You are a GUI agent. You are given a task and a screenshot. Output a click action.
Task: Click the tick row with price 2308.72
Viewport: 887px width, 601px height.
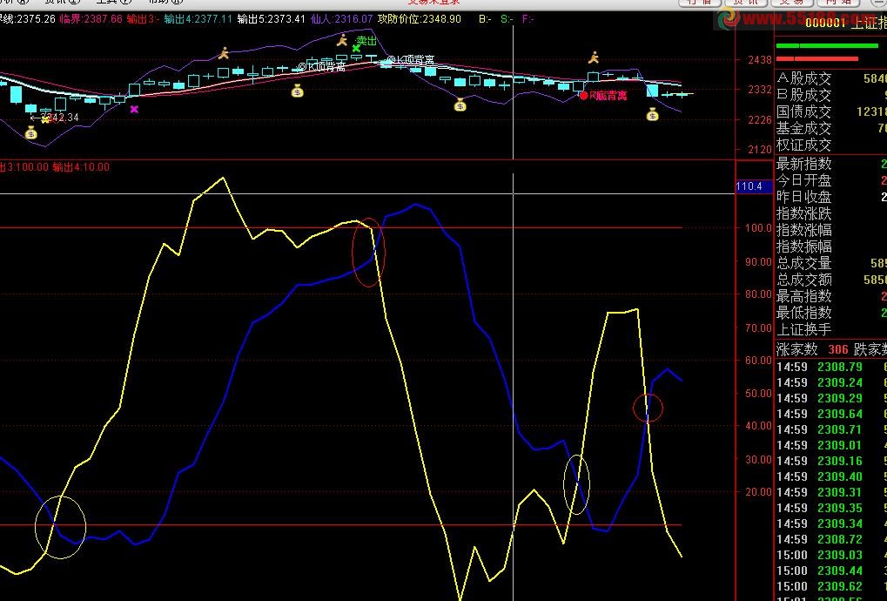831,540
